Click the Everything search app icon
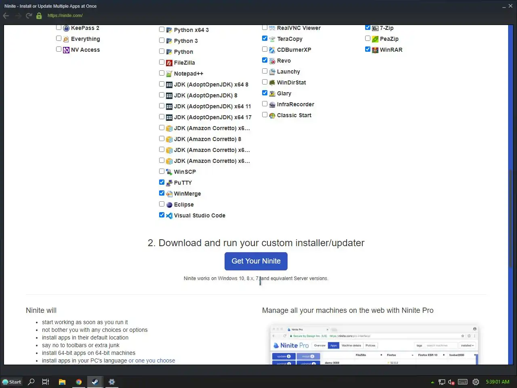 [66, 39]
